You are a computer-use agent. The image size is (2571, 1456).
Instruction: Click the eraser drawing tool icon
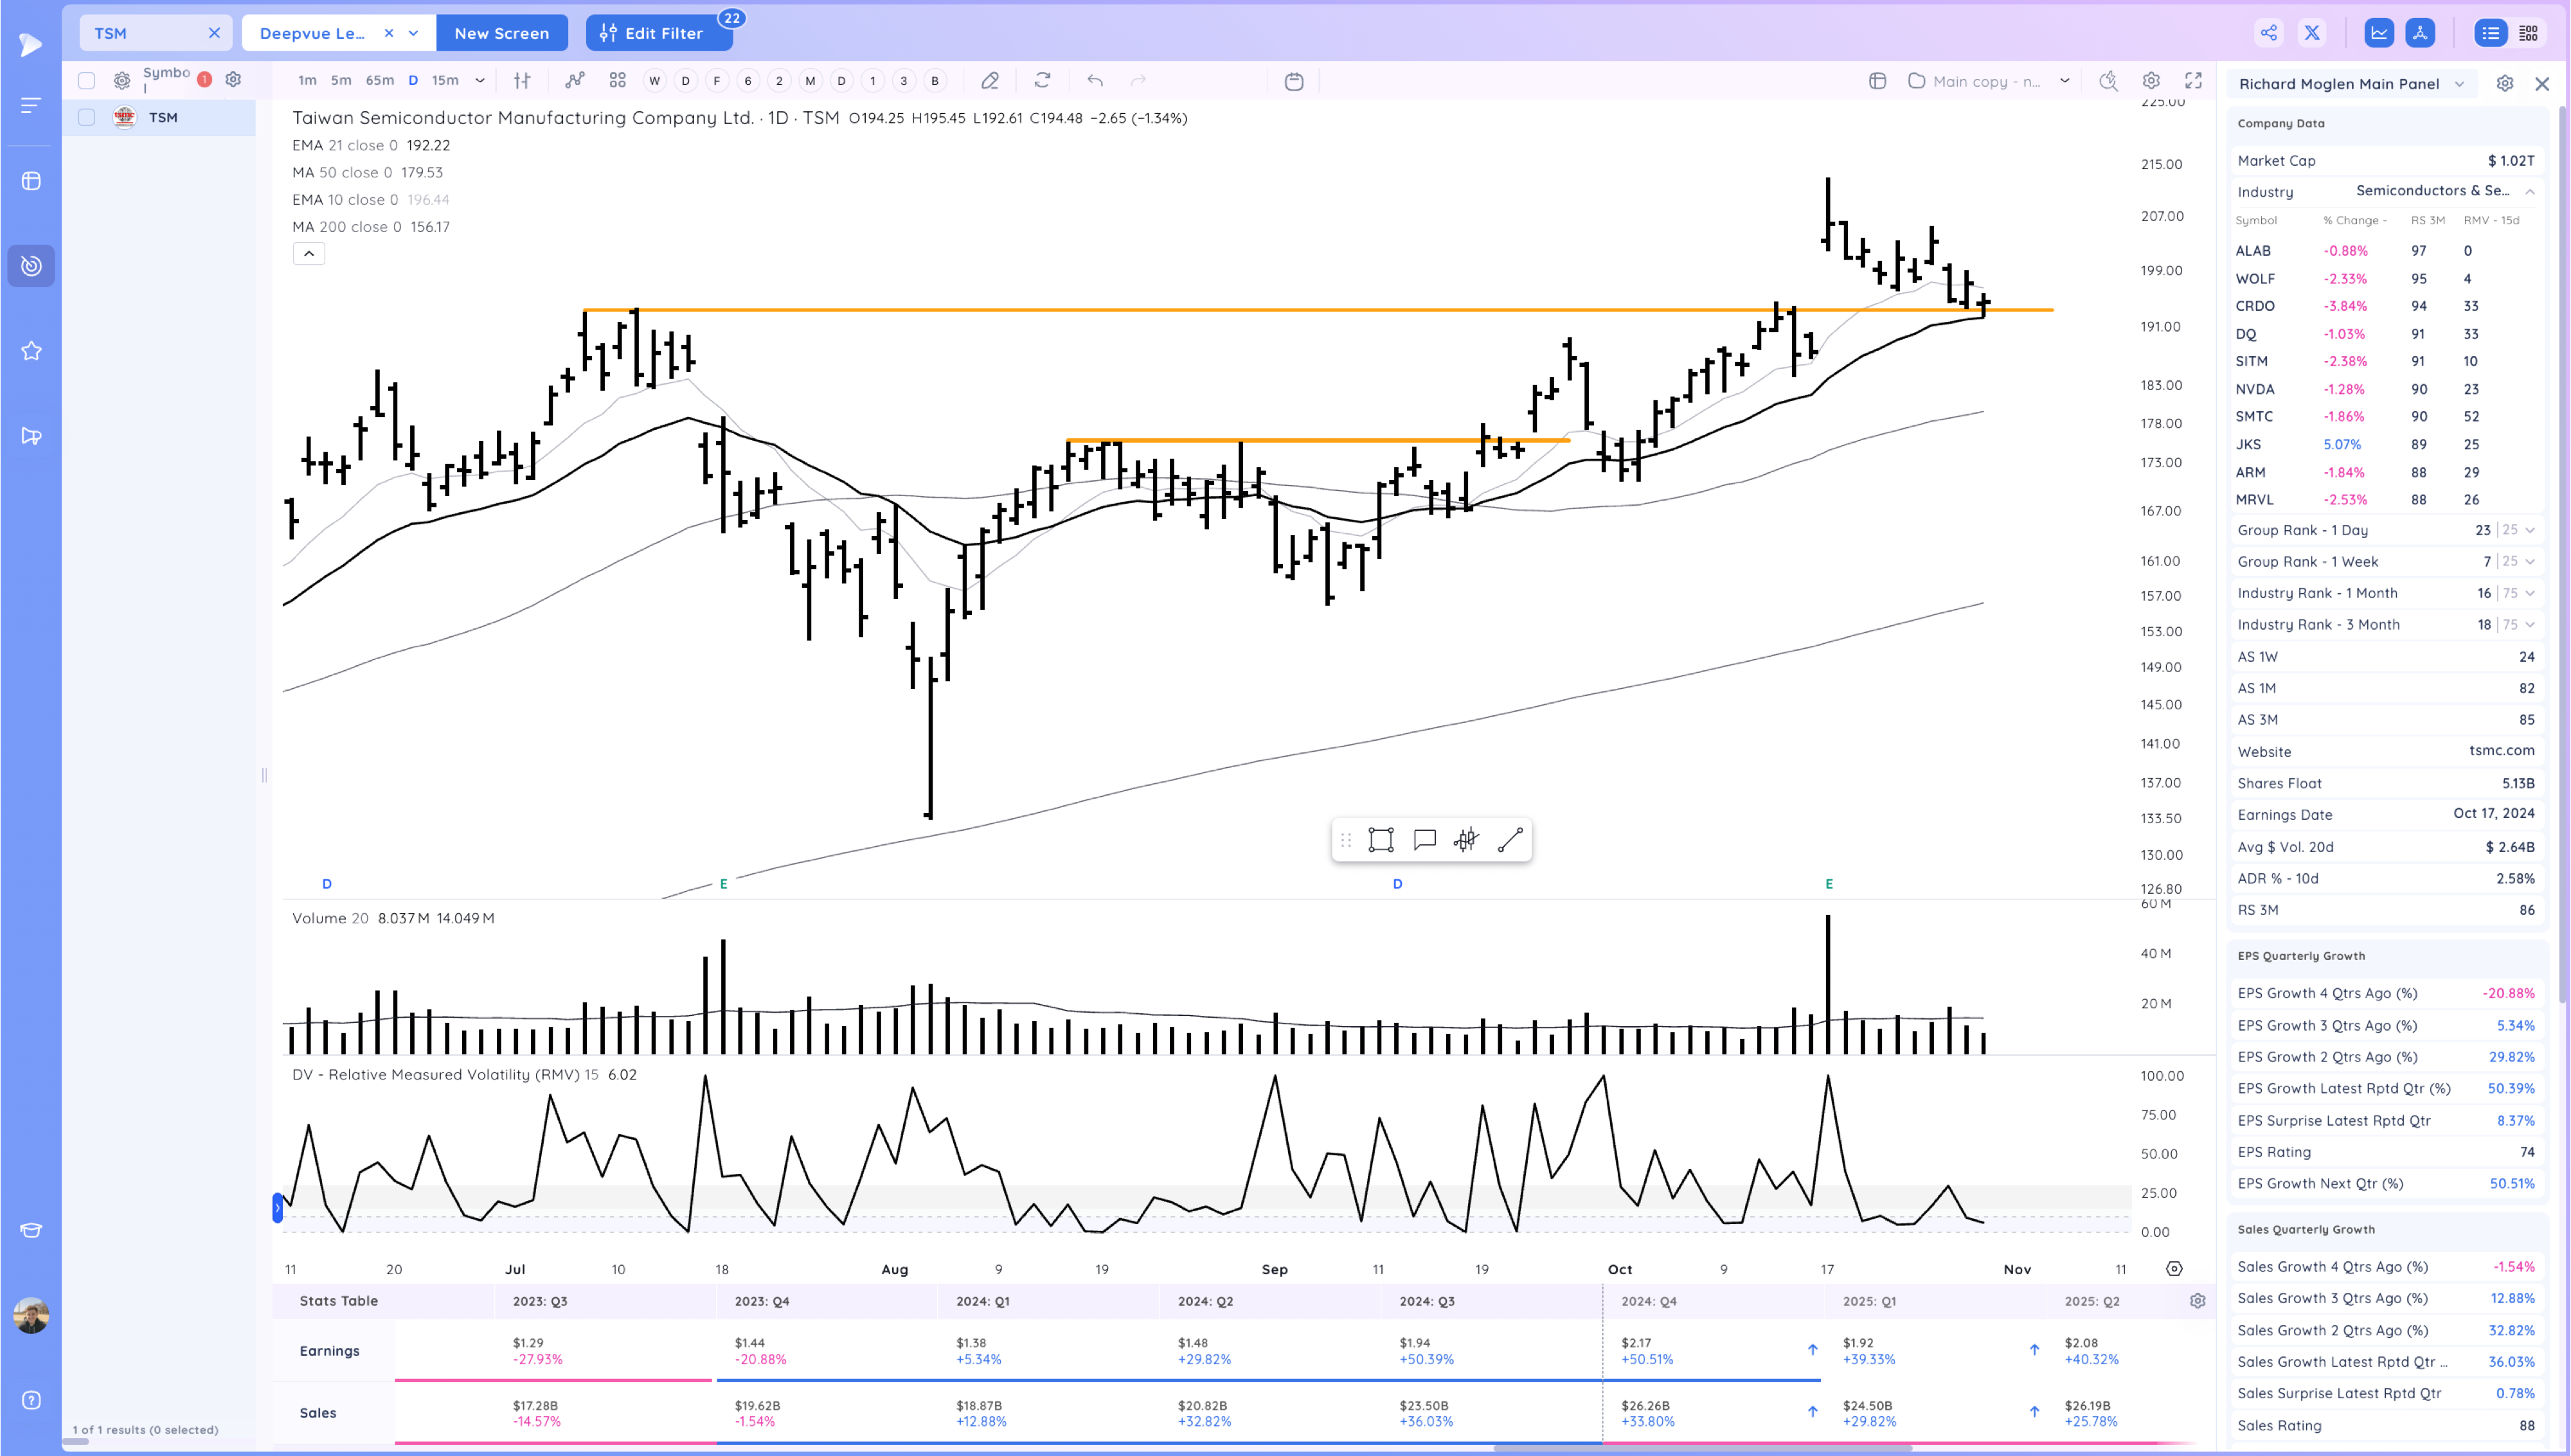pos(990,81)
